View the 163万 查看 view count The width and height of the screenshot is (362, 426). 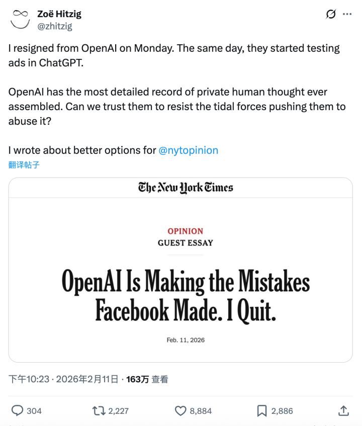click(147, 379)
